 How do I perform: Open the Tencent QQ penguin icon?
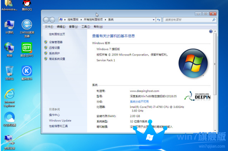point(27,5)
